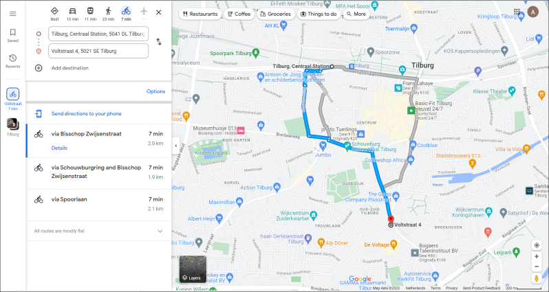Viewport: 549px width, 292px height.
Task: Collapse the side panel arrow
Action: (175, 146)
